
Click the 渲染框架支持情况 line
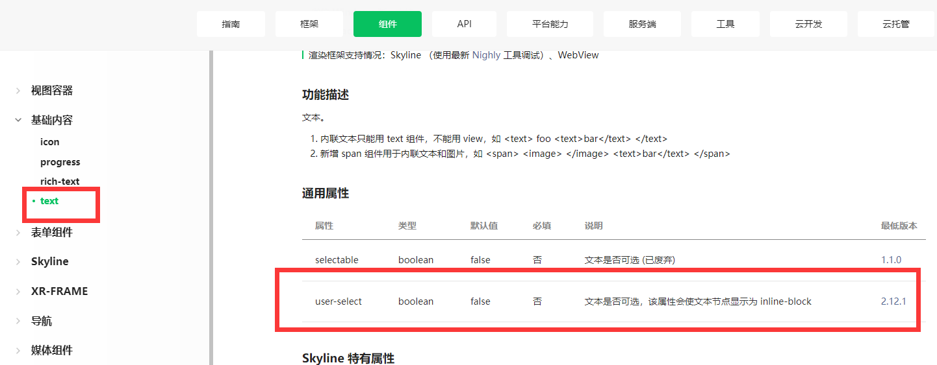pos(454,55)
